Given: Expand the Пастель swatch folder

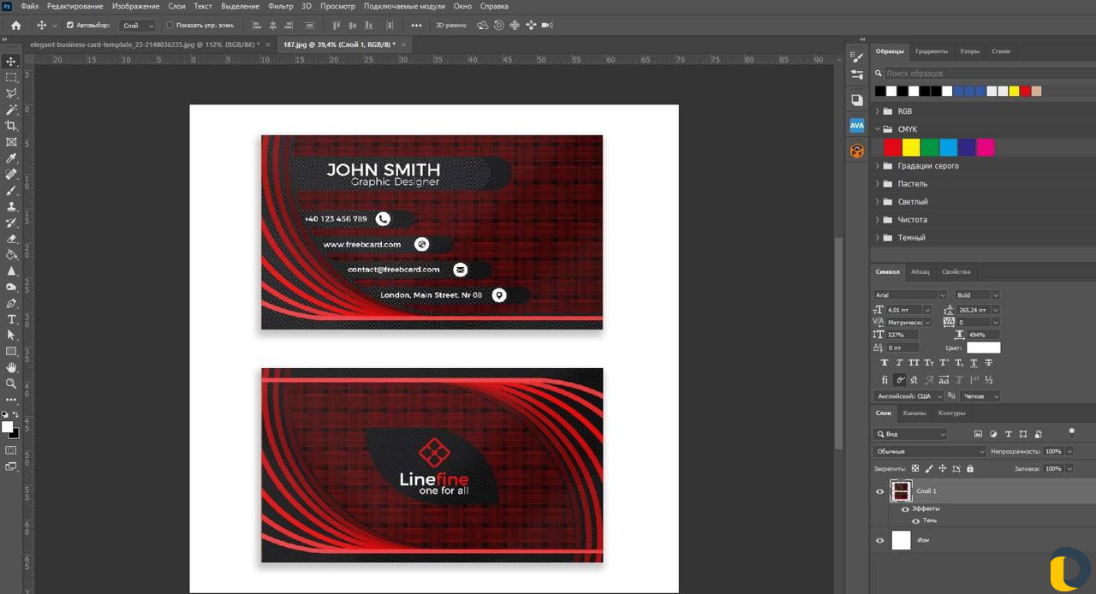Looking at the screenshot, I should coord(878,184).
